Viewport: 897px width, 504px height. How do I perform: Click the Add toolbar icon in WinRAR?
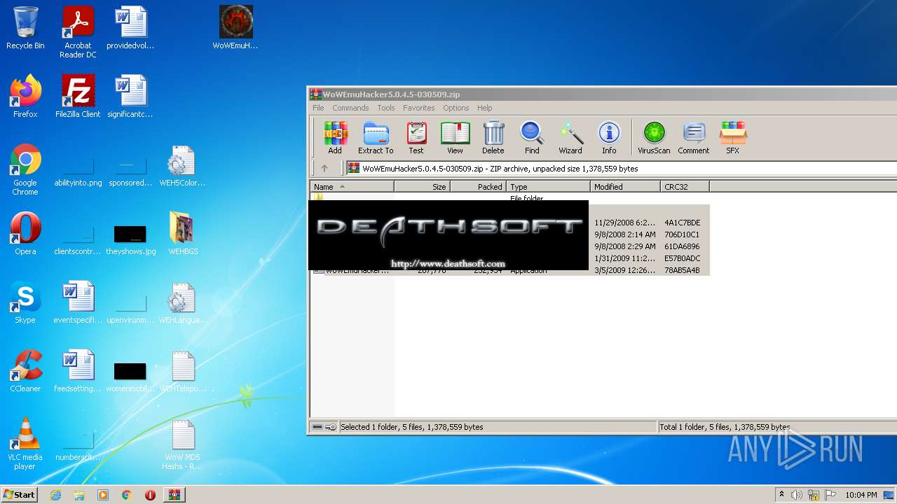point(335,137)
